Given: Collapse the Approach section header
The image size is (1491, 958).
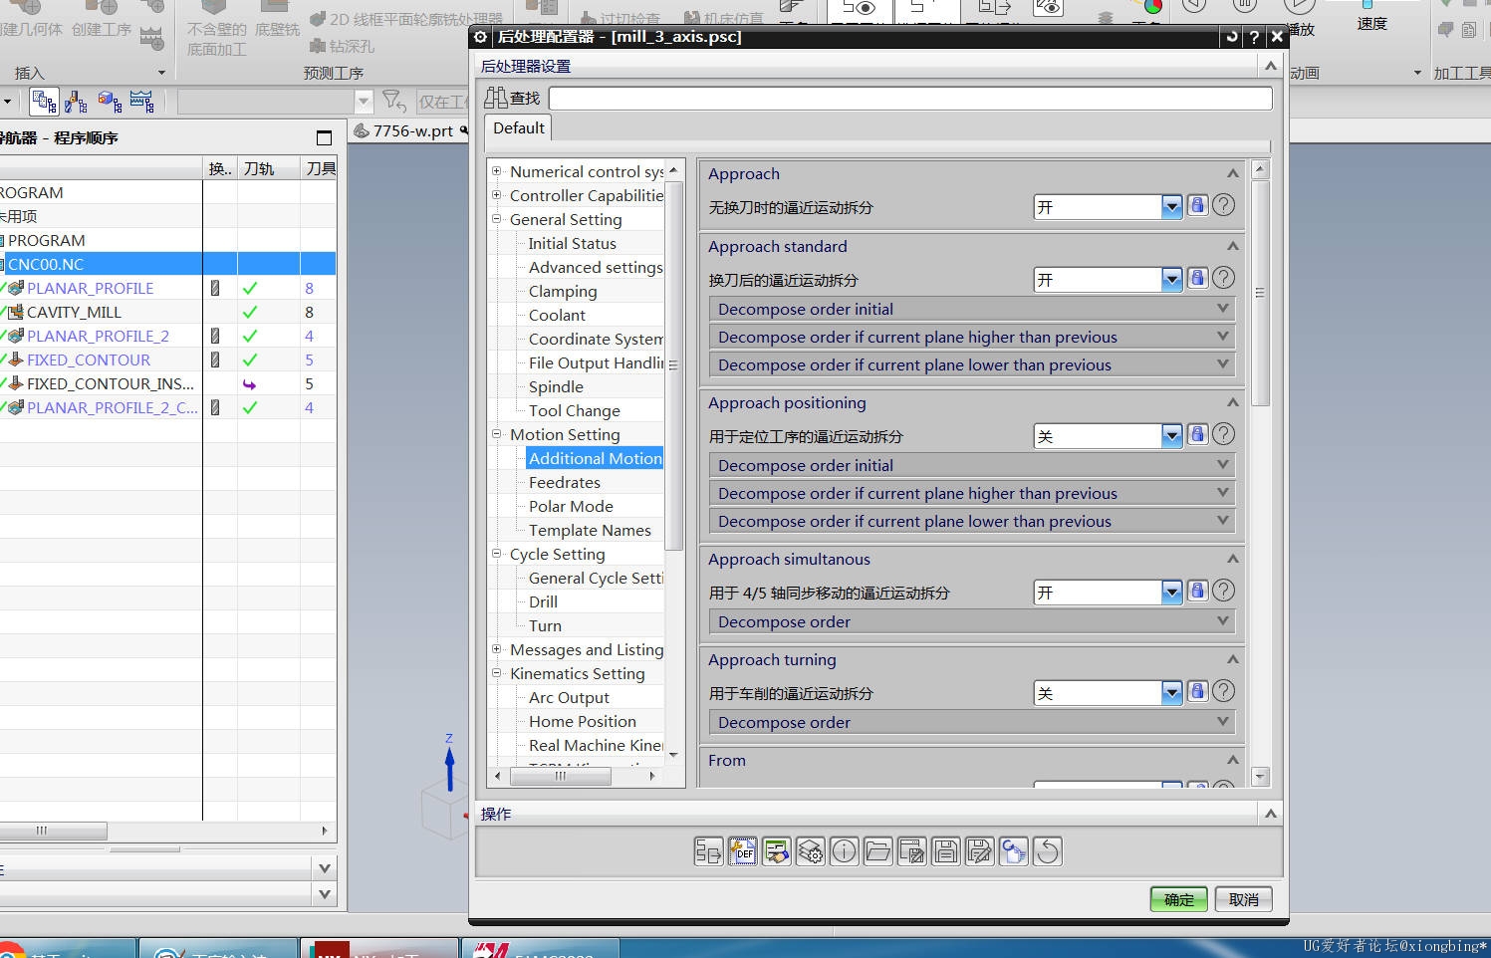Looking at the screenshot, I should [1232, 173].
